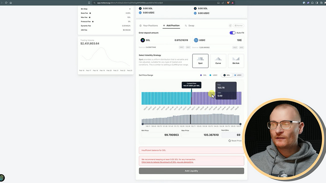Click the browser address bar URL

tap(130, 3)
